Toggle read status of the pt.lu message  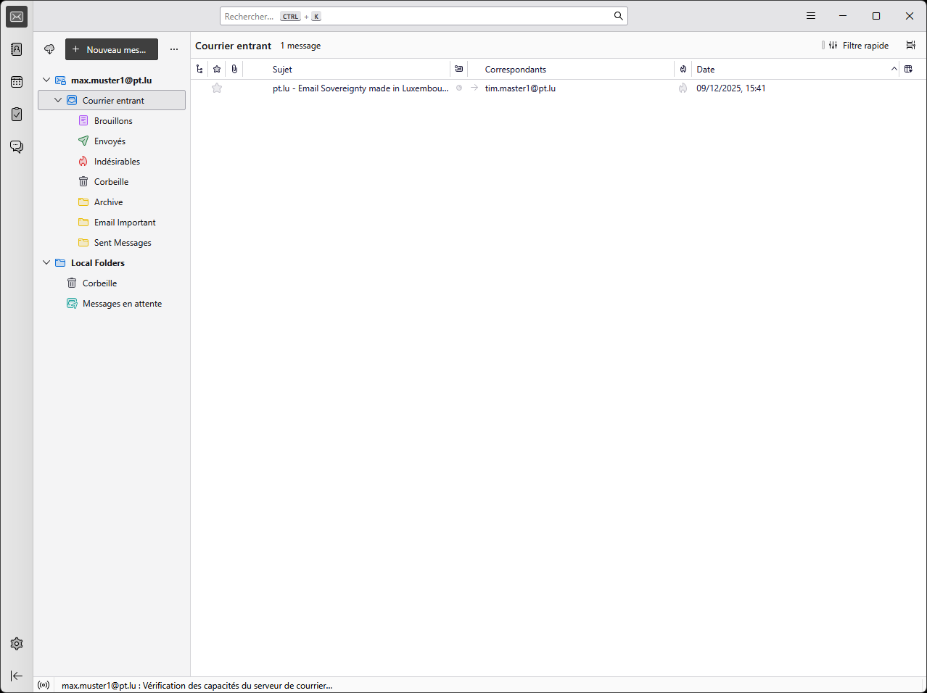click(459, 88)
